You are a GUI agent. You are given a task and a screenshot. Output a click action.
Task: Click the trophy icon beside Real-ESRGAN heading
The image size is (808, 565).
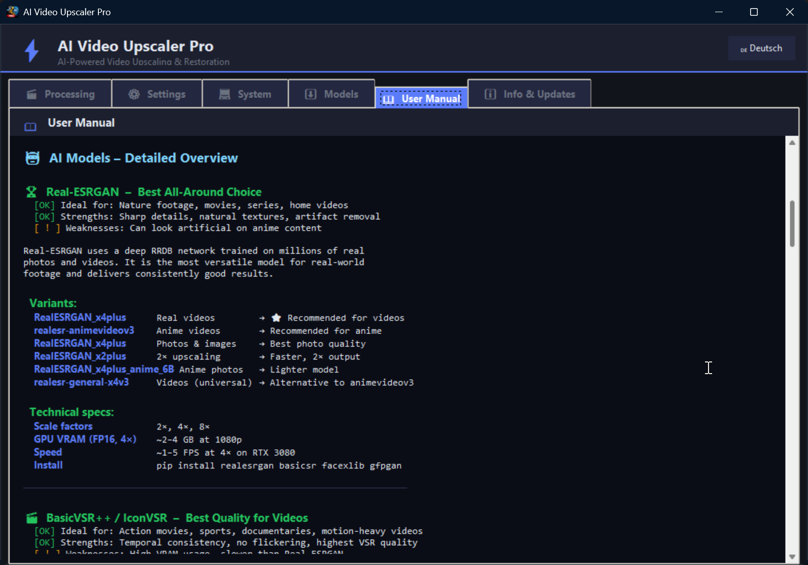pos(31,192)
